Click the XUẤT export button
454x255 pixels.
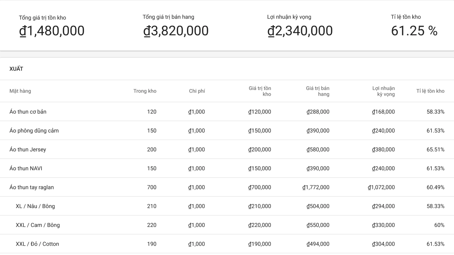click(16, 69)
